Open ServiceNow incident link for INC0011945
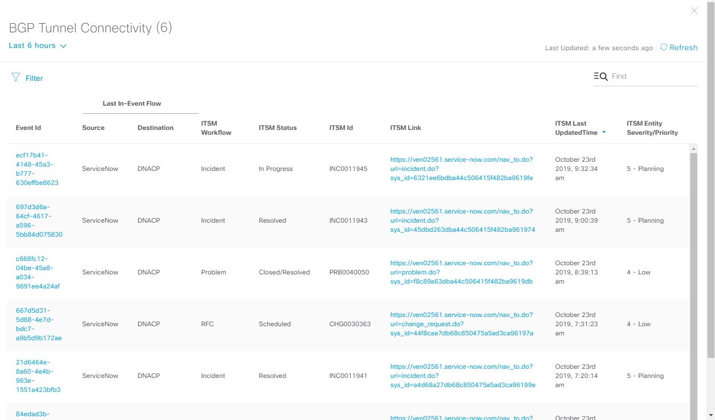This screenshot has width=715, height=420. point(461,168)
